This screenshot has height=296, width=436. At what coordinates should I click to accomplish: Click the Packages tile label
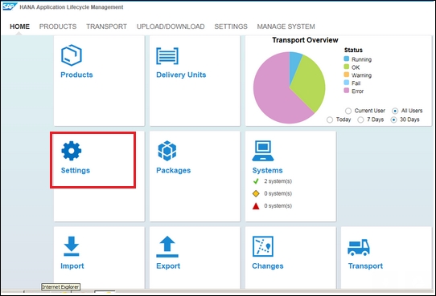pos(174,170)
